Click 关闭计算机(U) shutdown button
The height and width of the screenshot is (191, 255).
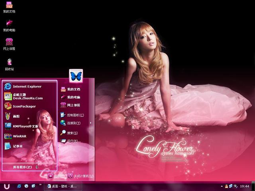click(80, 176)
